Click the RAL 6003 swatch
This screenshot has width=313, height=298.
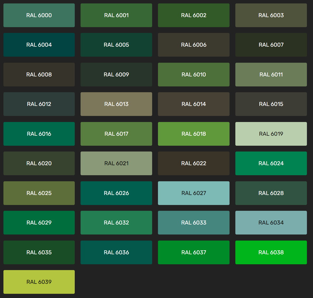tap(271, 15)
